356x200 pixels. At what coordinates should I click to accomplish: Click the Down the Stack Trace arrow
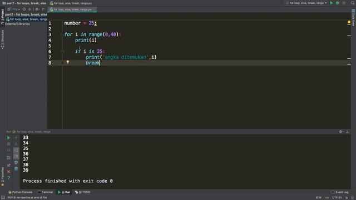pyautogui.click(x=16, y=144)
